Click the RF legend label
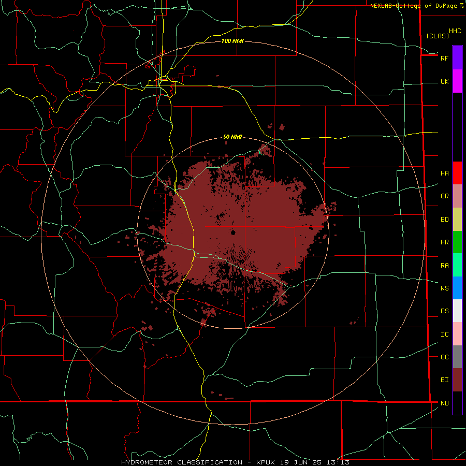This screenshot has height=466, width=466. 444,58
